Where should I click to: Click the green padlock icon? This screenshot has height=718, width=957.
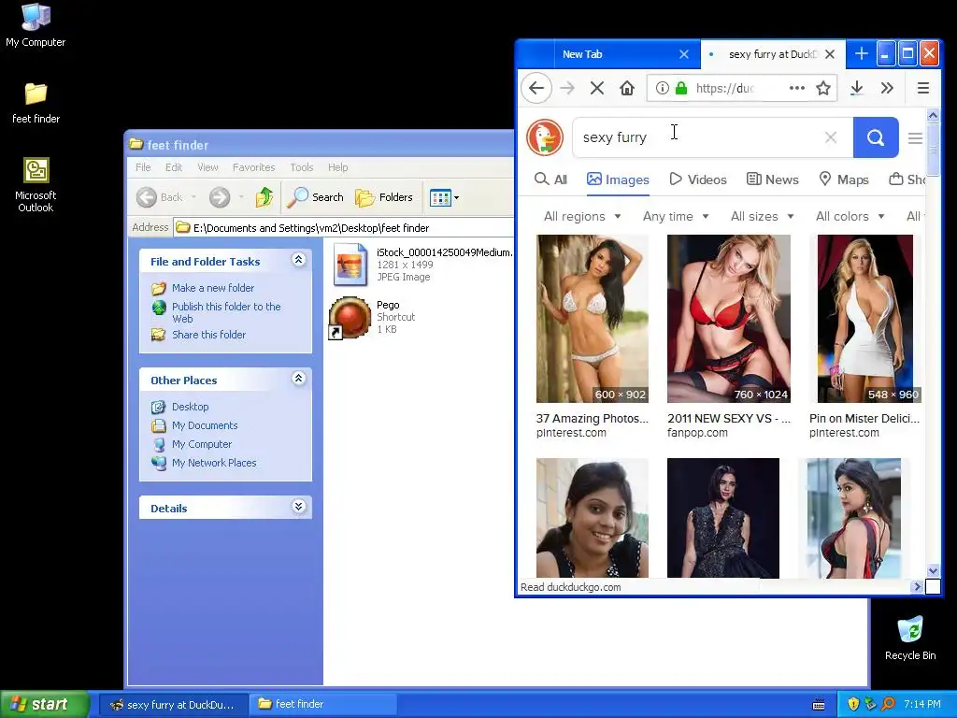(681, 88)
